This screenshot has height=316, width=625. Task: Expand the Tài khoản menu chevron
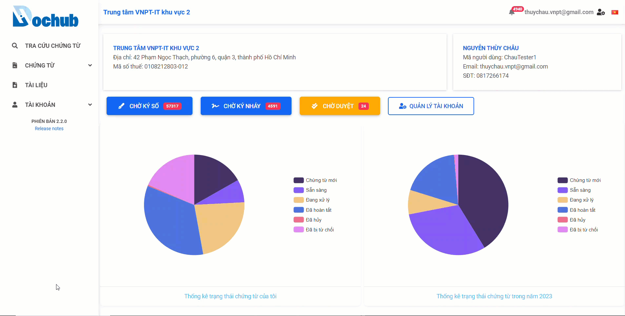pos(90,105)
